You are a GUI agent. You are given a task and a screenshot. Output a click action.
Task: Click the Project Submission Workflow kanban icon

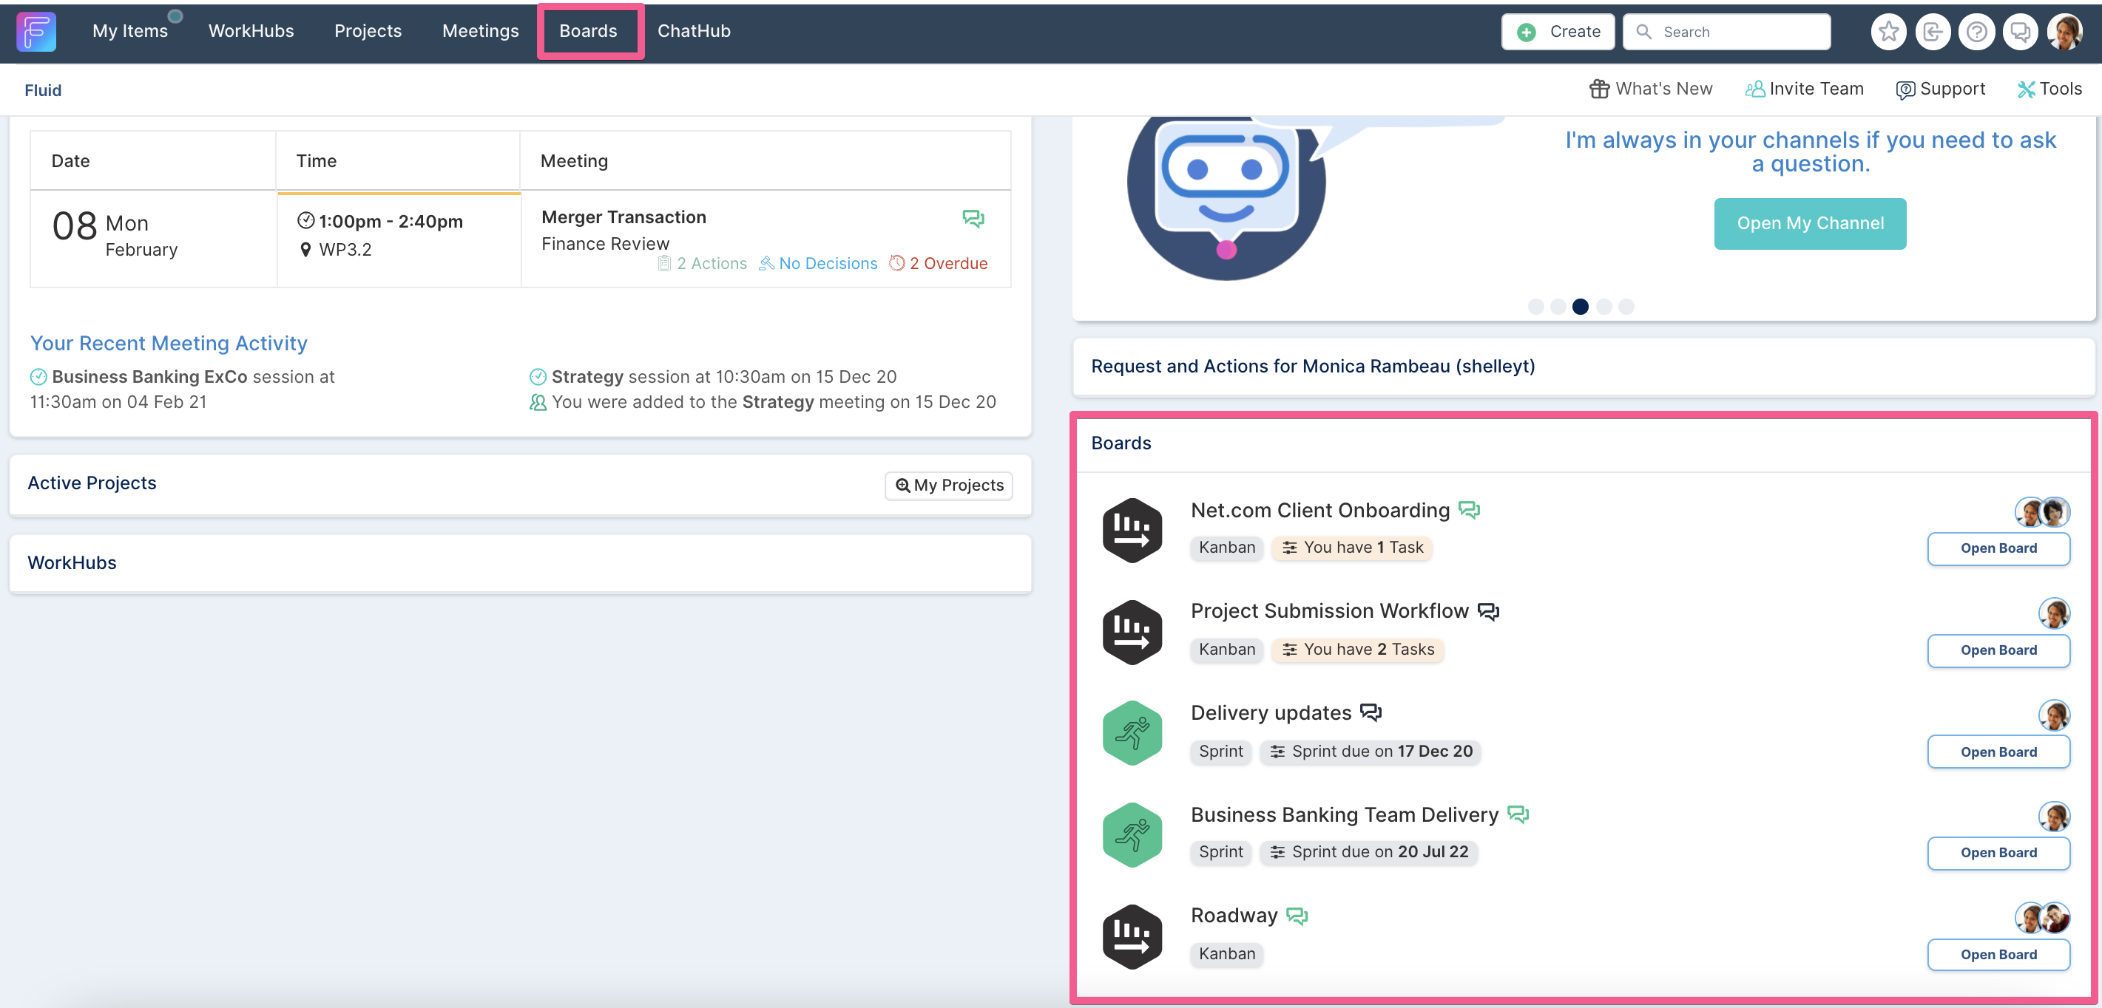[x=1132, y=632]
